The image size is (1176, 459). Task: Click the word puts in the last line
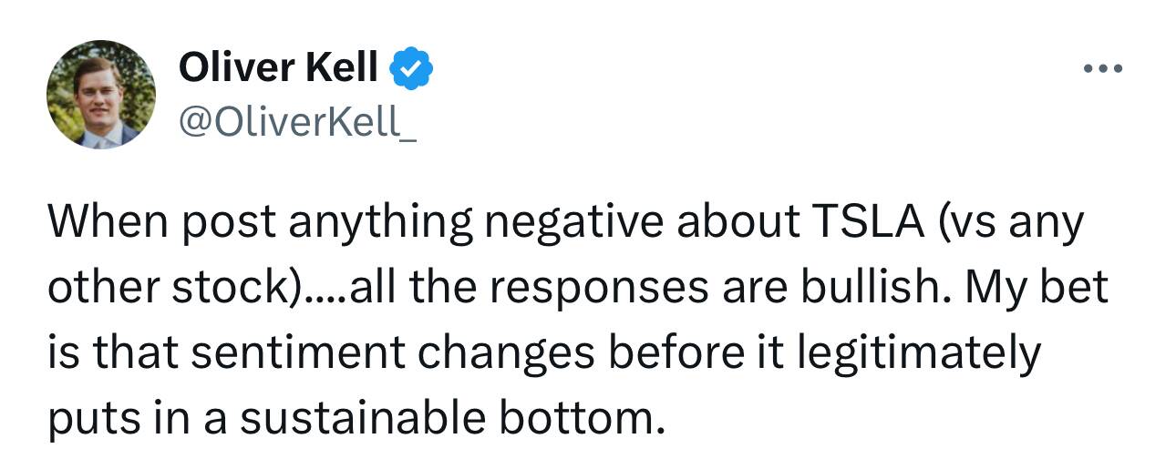[x=86, y=418]
